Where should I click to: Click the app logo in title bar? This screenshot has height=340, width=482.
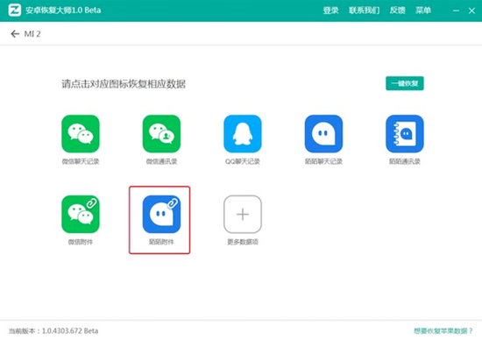[14, 11]
